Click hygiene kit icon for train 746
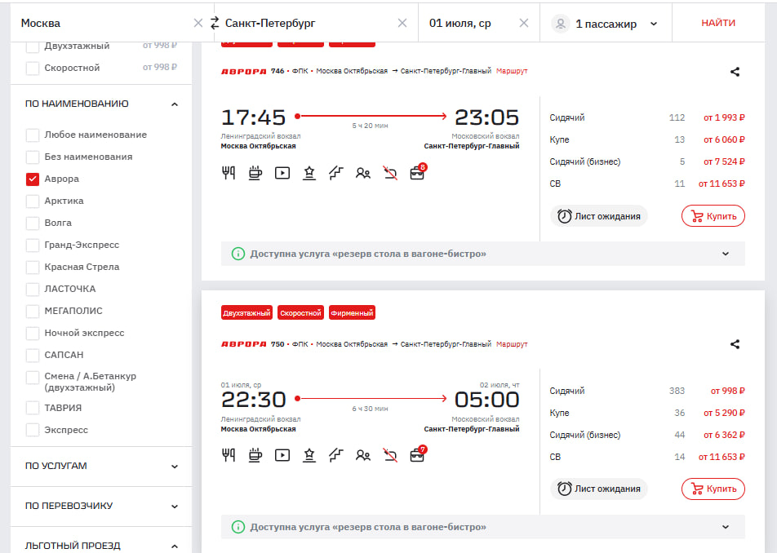The height and width of the screenshot is (553, 777). pos(309,173)
